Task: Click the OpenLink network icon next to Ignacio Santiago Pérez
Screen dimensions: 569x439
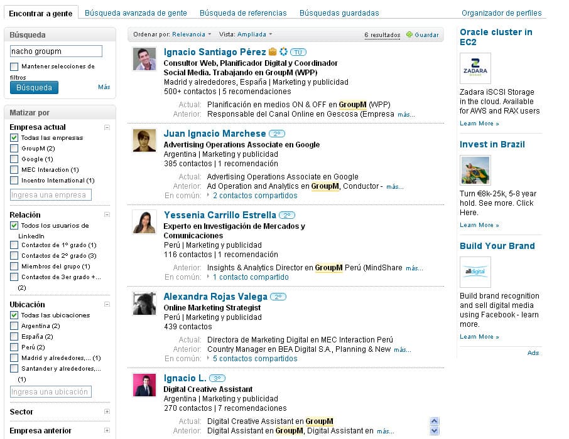Action: pos(283,52)
